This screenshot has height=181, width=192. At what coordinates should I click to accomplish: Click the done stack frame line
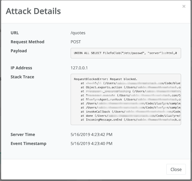(130, 116)
